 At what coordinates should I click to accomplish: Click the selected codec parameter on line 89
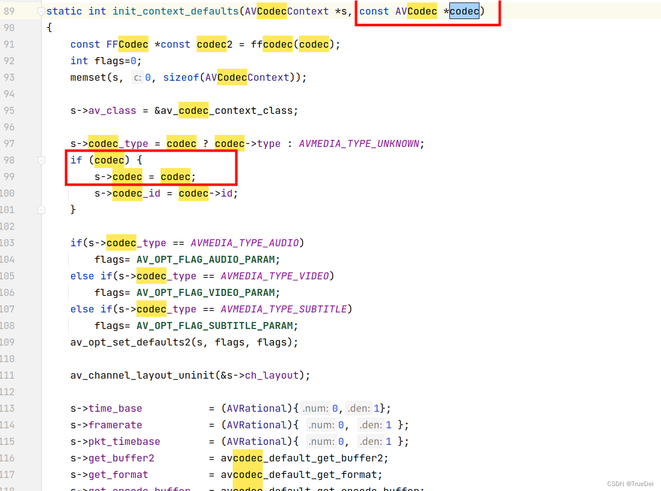click(464, 11)
